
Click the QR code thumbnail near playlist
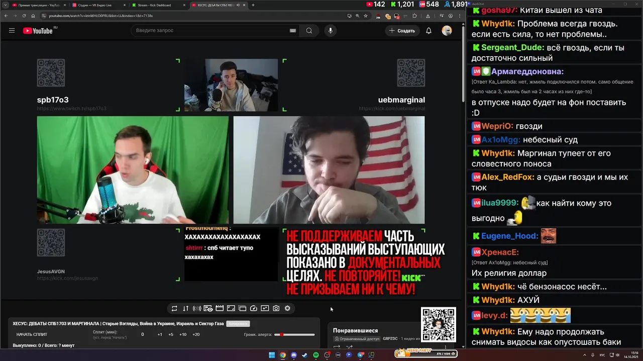(x=438, y=324)
